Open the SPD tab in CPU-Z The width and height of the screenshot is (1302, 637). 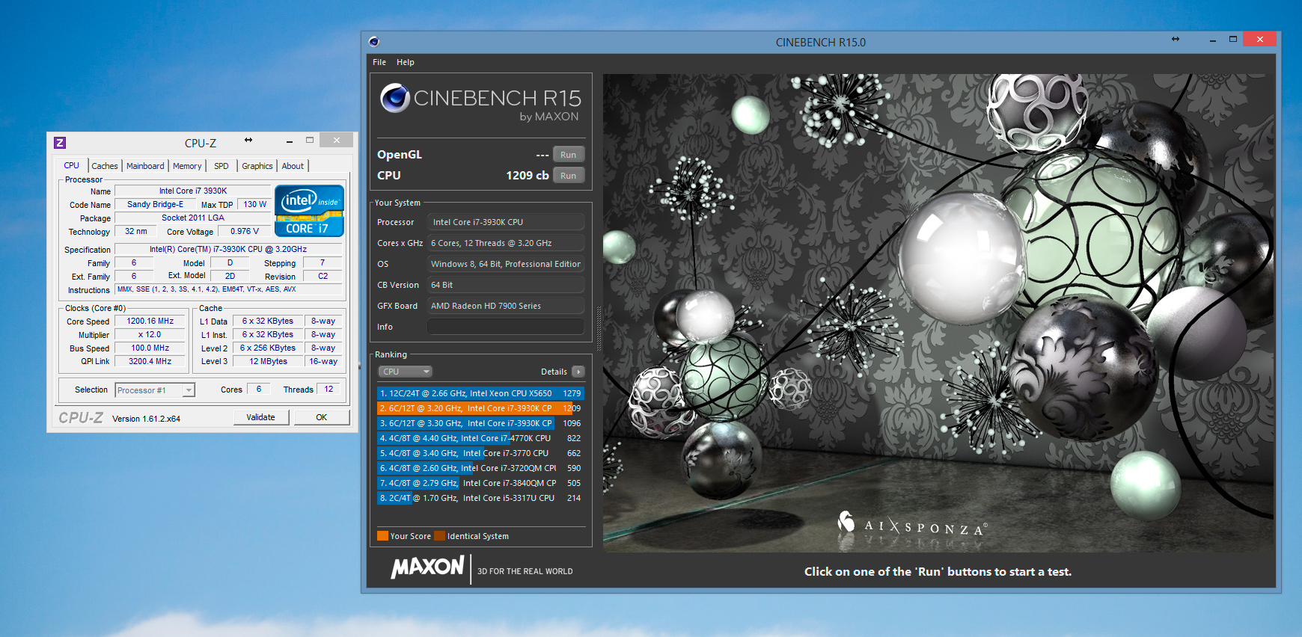221,166
